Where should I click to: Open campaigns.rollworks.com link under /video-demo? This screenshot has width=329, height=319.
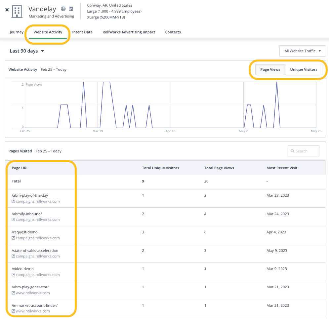38,275
